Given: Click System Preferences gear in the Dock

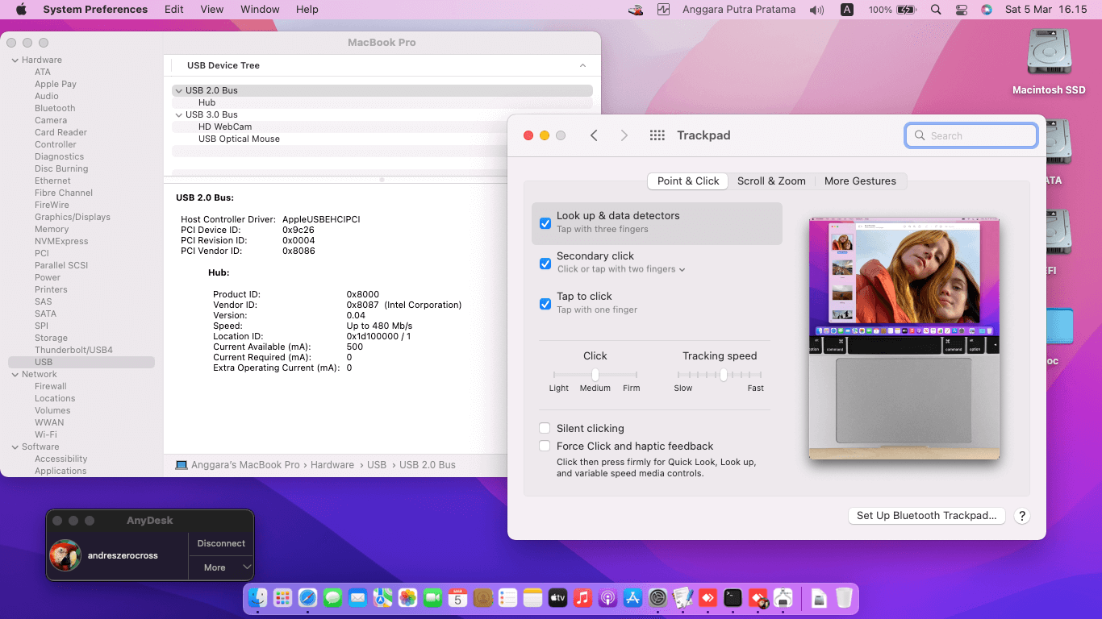Looking at the screenshot, I should point(657,598).
